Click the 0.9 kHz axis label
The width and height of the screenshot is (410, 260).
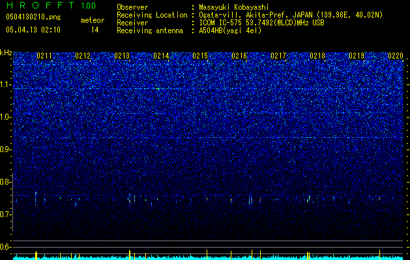click(x=5, y=149)
